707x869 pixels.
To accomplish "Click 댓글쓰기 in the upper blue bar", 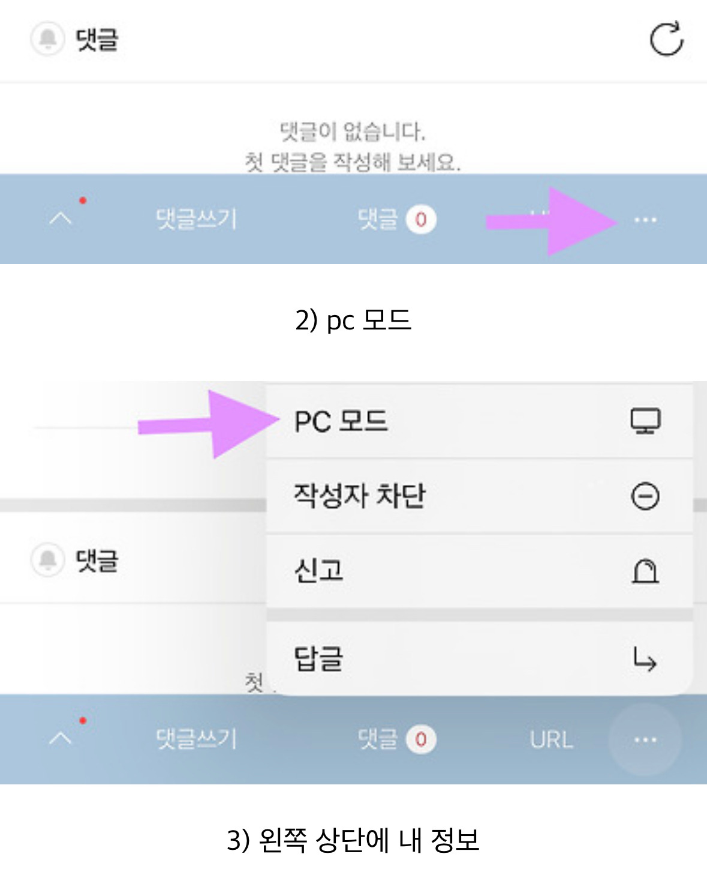I will point(196,219).
